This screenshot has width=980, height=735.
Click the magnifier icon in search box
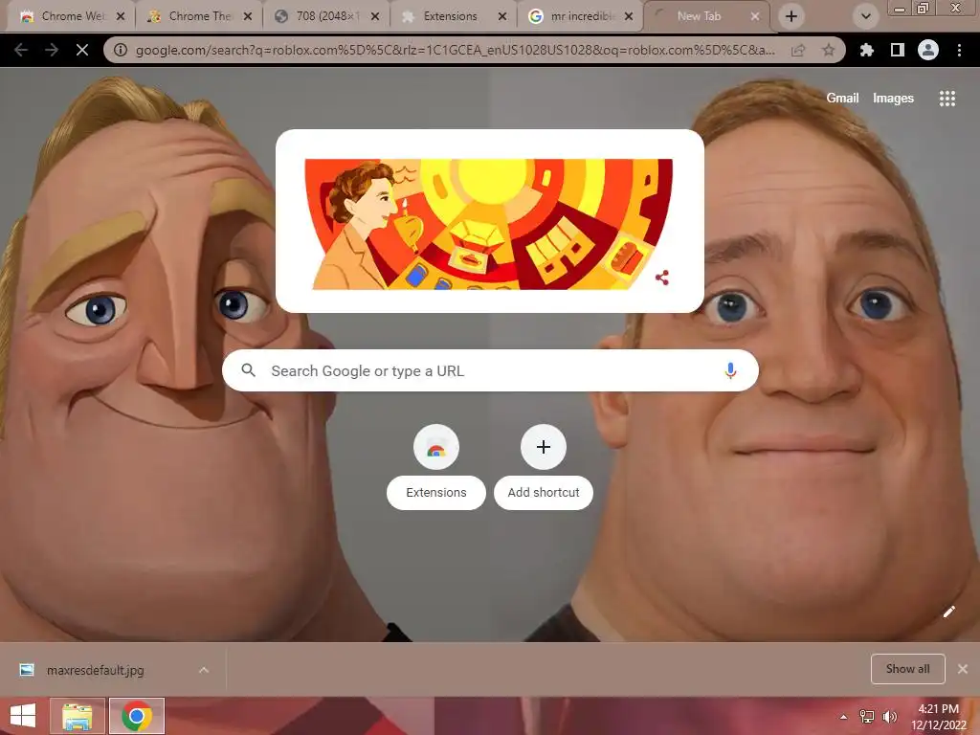[248, 370]
